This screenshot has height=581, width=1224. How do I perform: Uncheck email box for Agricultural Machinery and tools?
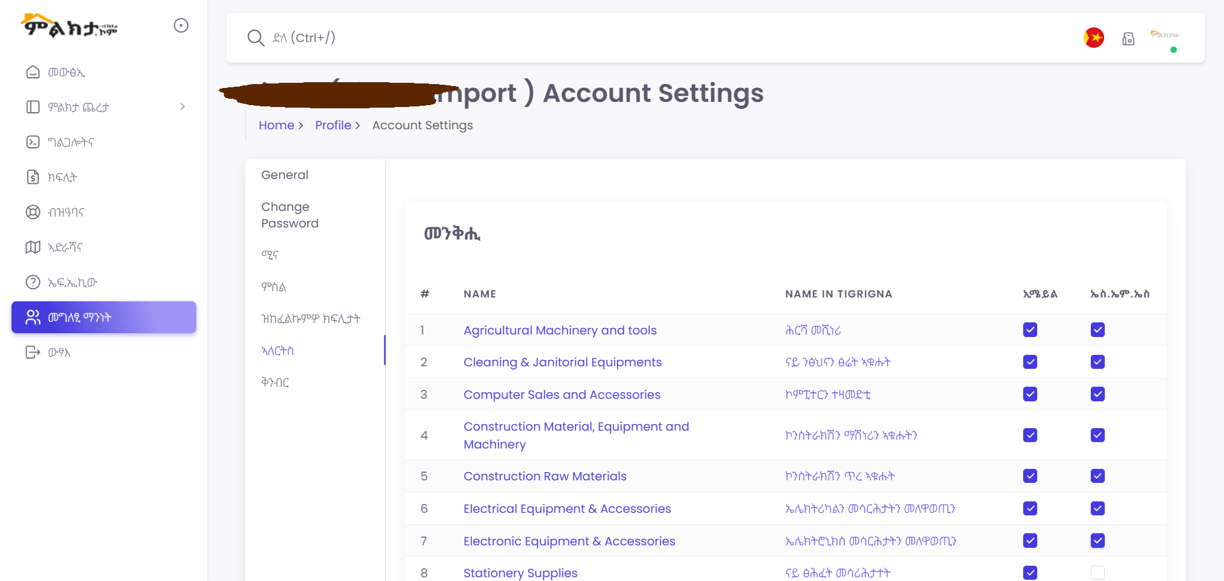click(1030, 330)
